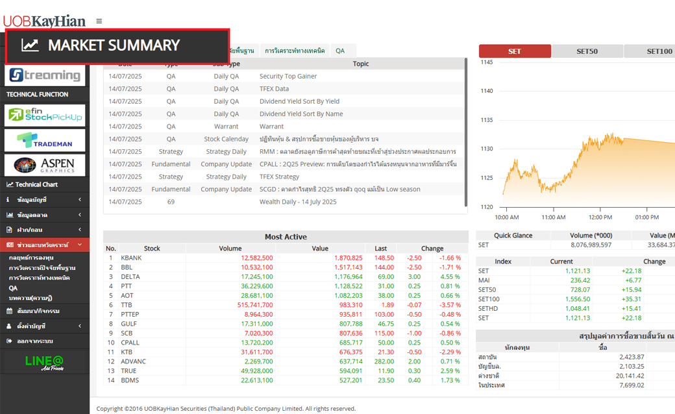Click the MAI row in the Index table

point(575,280)
